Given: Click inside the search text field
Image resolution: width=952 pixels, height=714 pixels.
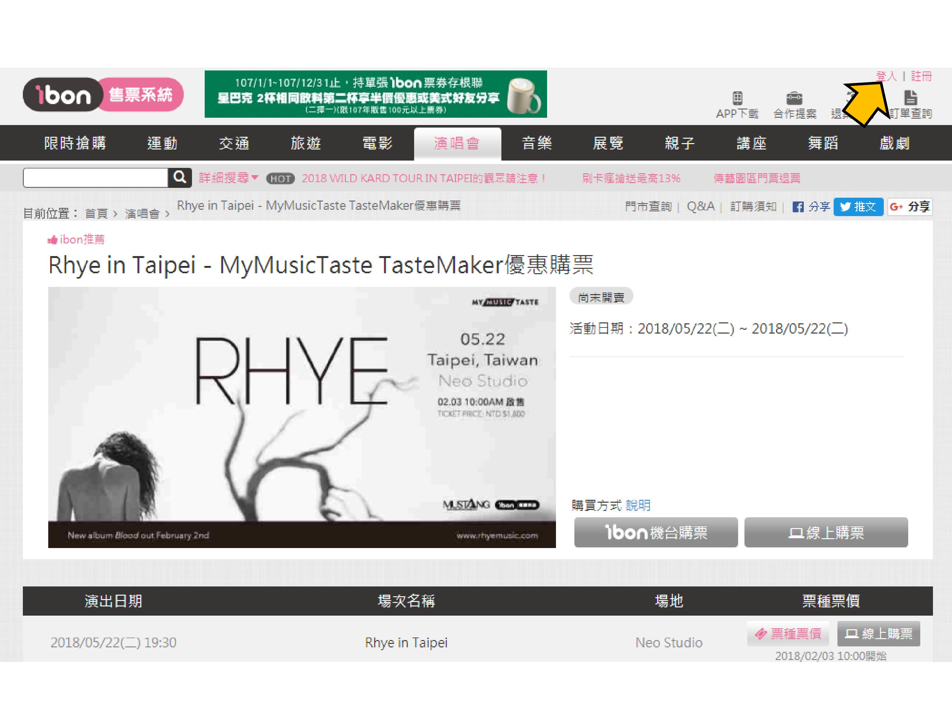Looking at the screenshot, I should [96, 178].
